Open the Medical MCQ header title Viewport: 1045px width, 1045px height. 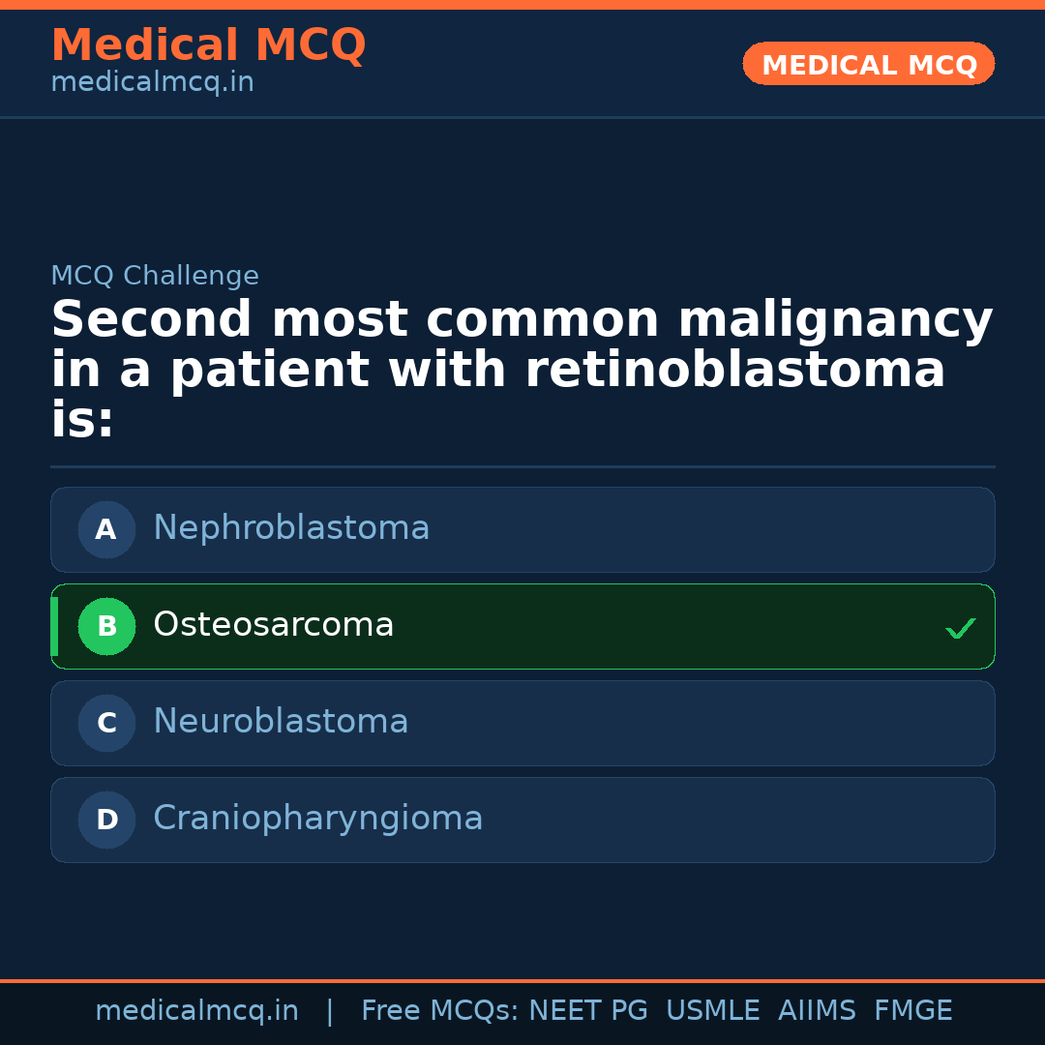pyautogui.click(x=208, y=45)
